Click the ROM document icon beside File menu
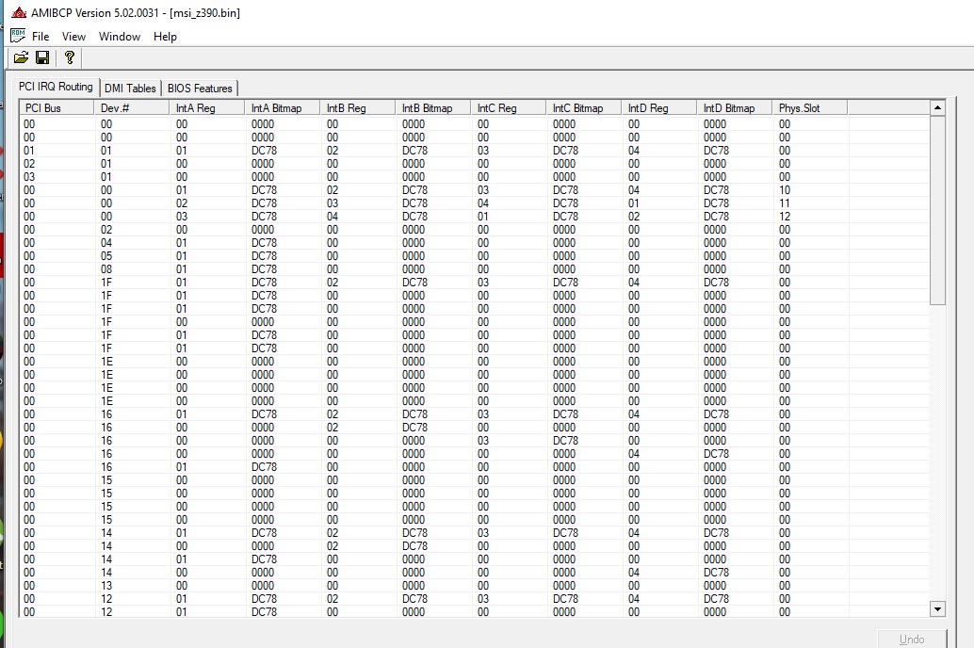The height and width of the screenshot is (648, 974). (18, 36)
